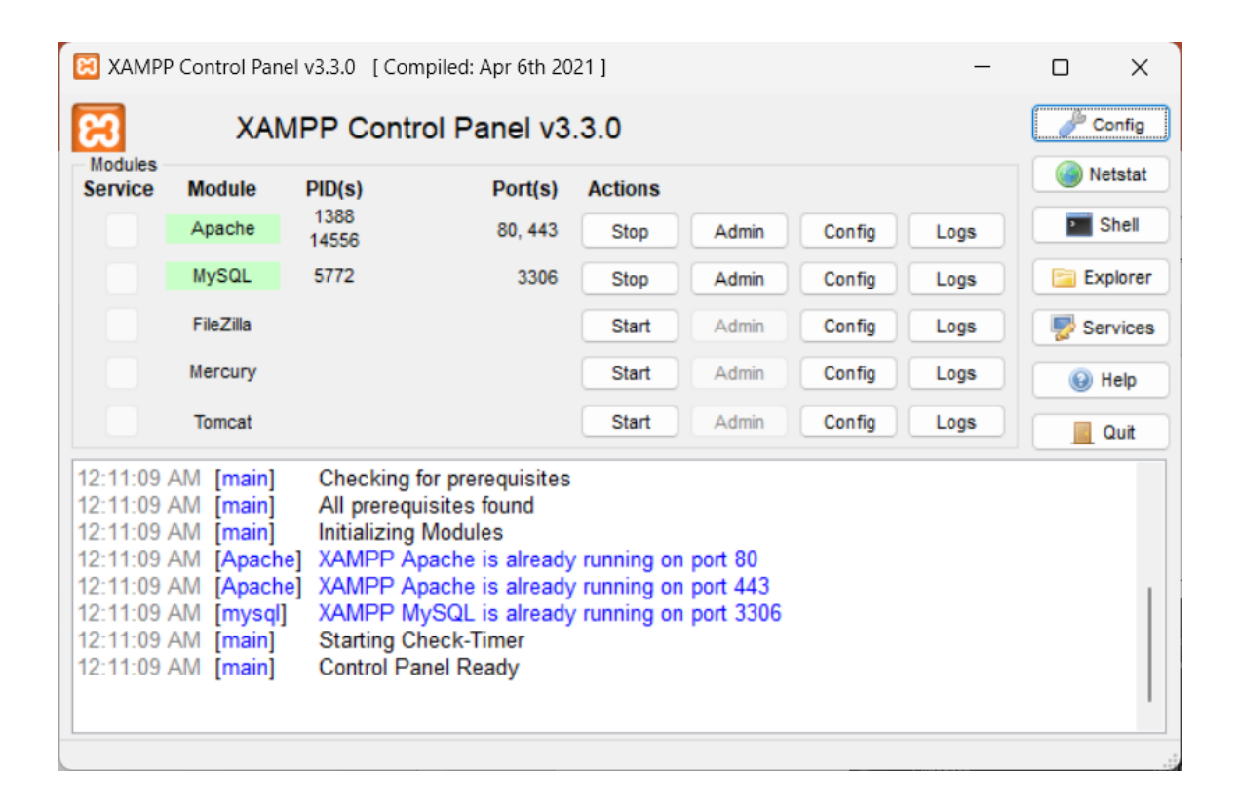
Task: Start the FileZilla module
Action: pyautogui.click(x=630, y=327)
